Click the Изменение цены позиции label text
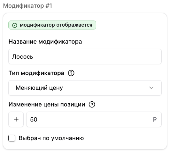This screenshot has width=170, height=152. [x=47, y=105]
